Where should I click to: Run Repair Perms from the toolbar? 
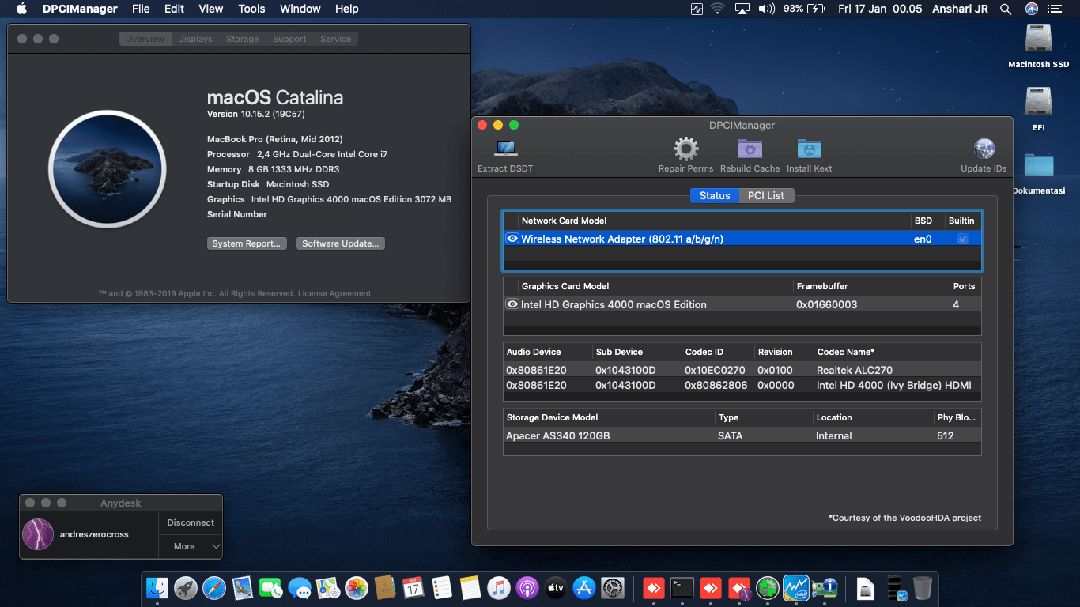coord(685,149)
